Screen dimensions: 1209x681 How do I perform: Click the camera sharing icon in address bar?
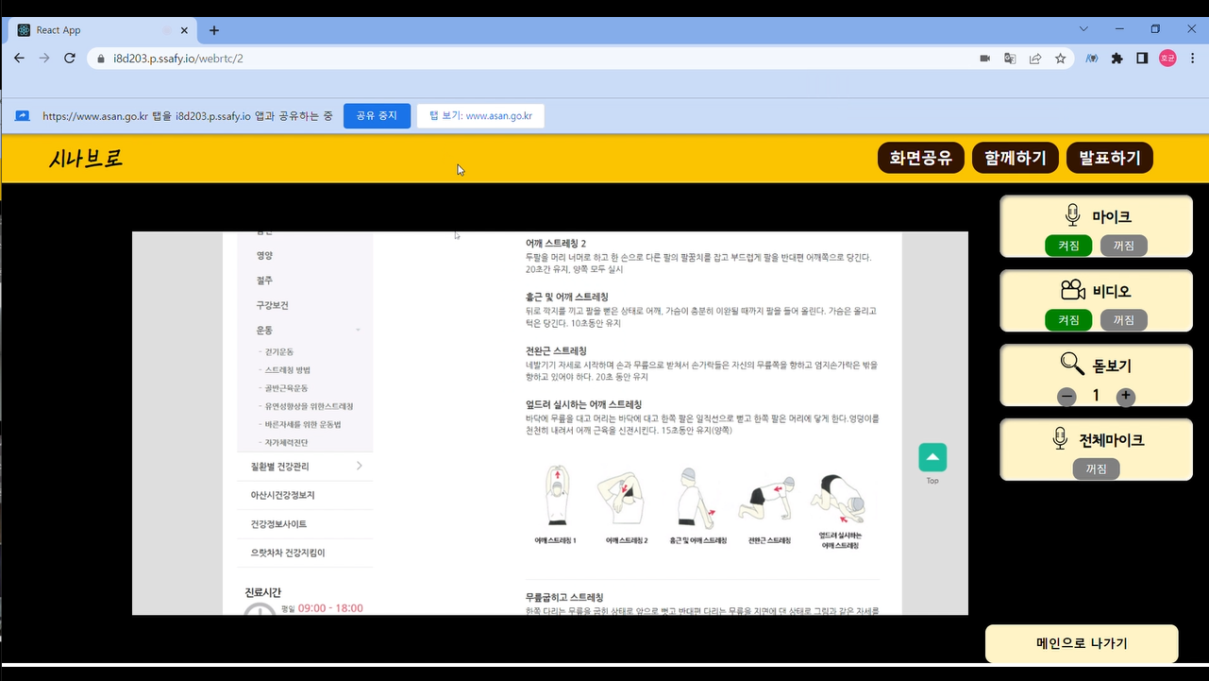tap(984, 58)
